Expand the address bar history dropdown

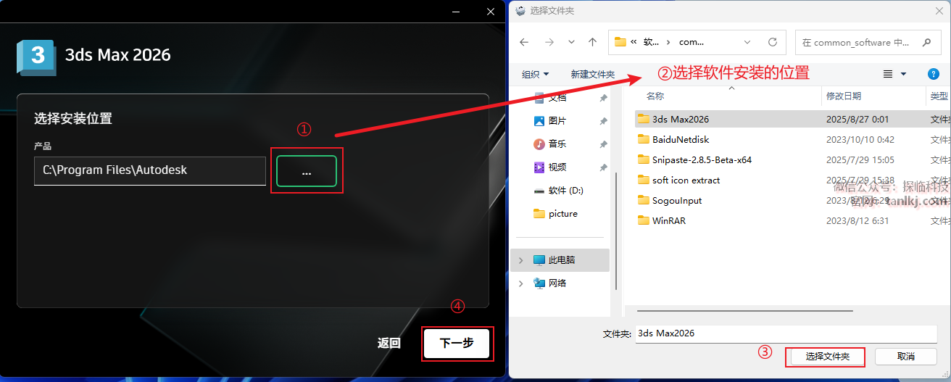click(x=746, y=42)
